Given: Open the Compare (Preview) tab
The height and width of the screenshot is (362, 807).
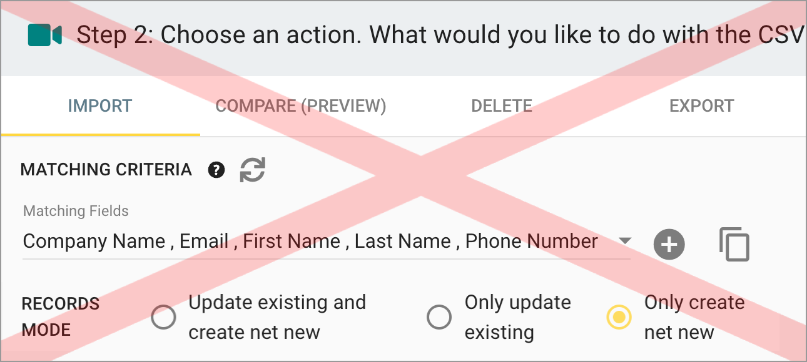Looking at the screenshot, I should (x=301, y=106).
